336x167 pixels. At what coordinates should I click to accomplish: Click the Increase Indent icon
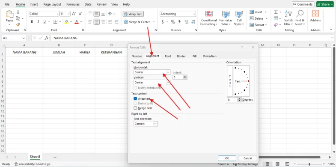[x=116, y=22]
